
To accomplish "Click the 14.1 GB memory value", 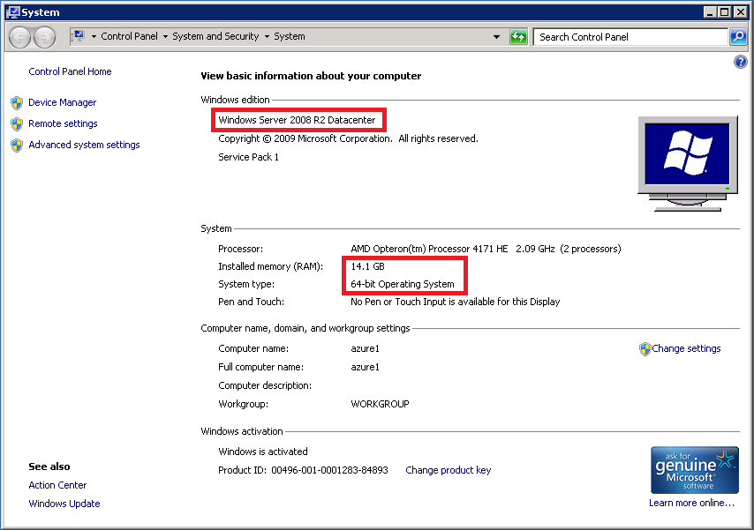I will (x=367, y=266).
